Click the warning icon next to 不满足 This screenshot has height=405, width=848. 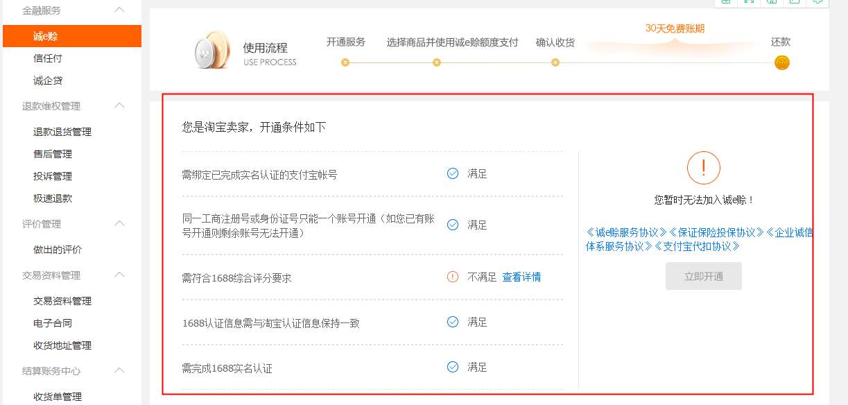point(452,276)
